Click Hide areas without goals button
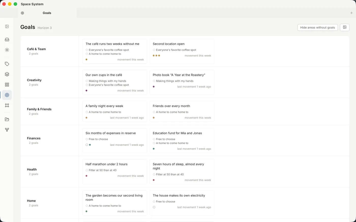The image size is (356, 222). pyautogui.click(x=317, y=27)
